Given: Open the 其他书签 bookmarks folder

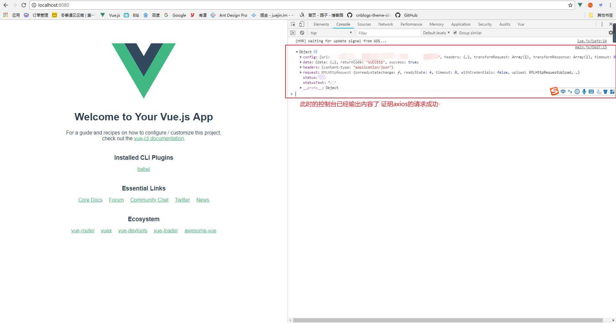Looking at the screenshot, I should point(601,15).
